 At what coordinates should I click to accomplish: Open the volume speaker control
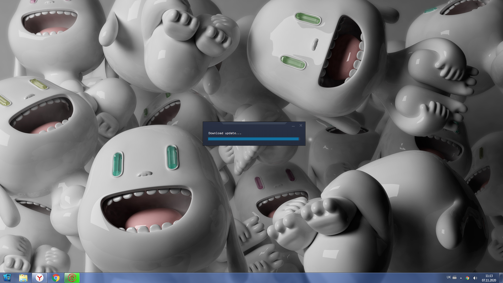tap(475, 278)
